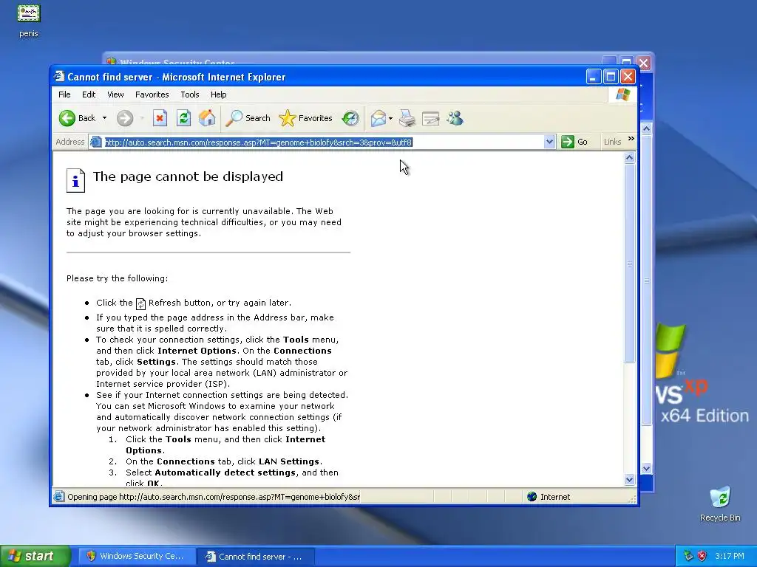Click the Print toolbar icon
This screenshot has width=757, height=567.
(x=407, y=118)
